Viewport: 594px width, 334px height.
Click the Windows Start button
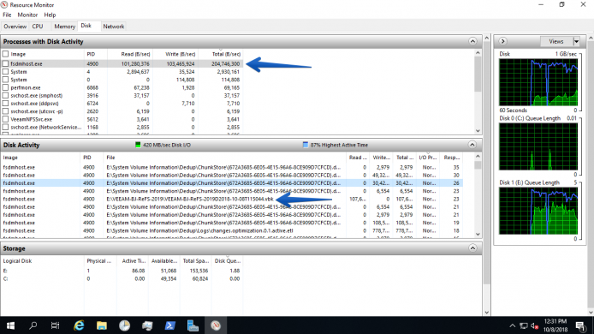(x=10, y=325)
